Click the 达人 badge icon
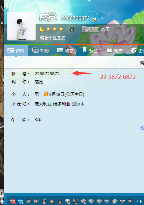 [x=90, y=29]
